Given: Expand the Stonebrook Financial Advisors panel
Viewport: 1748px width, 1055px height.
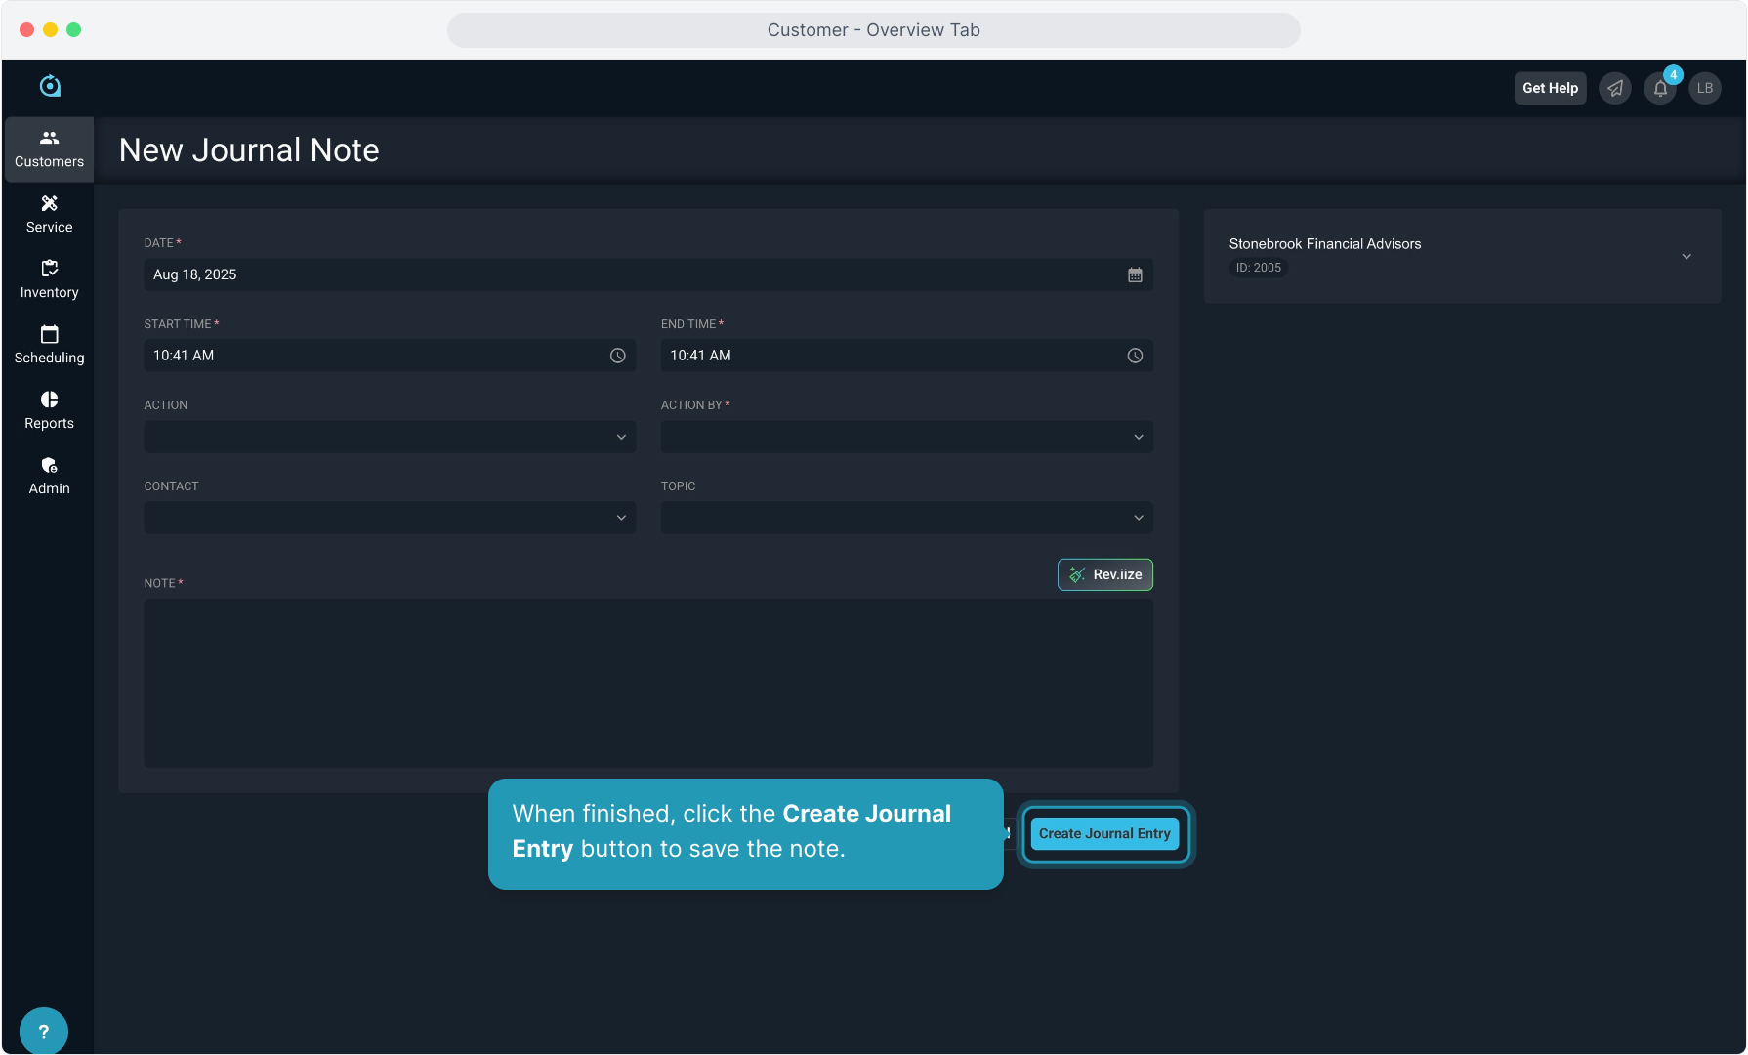Looking at the screenshot, I should pyautogui.click(x=1686, y=257).
